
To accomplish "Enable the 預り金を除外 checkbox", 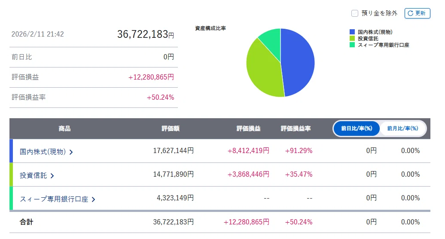I will pos(355,13).
